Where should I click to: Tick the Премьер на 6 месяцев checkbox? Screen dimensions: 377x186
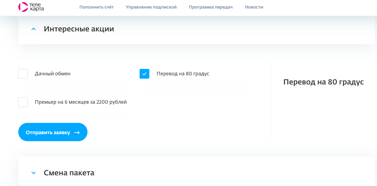click(x=23, y=102)
